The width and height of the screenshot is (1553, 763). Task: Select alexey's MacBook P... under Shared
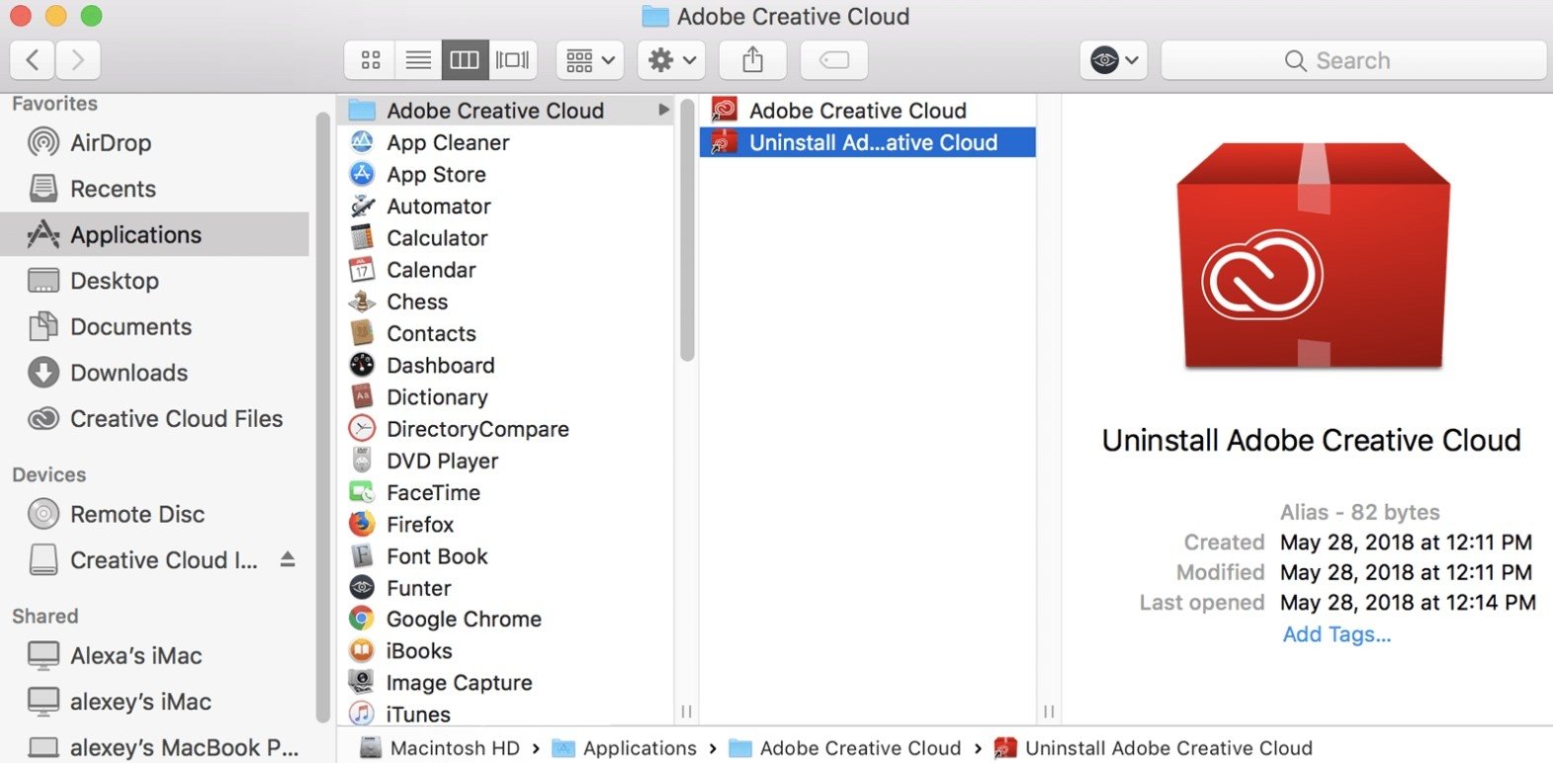pos(155,747)
